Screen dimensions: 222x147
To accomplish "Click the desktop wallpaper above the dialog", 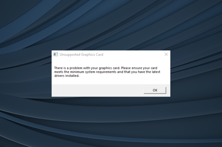I will pos(111,25).
